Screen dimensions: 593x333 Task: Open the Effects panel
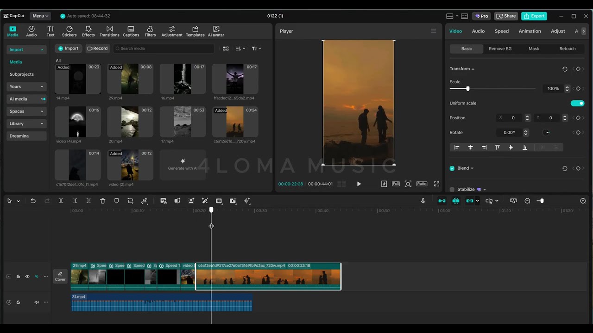coord(88,31)
